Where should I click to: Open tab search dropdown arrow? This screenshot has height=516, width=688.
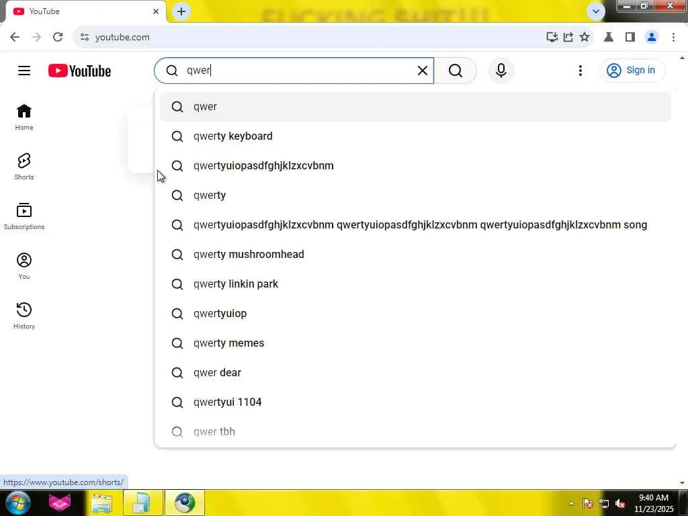(x=596, y=11)
